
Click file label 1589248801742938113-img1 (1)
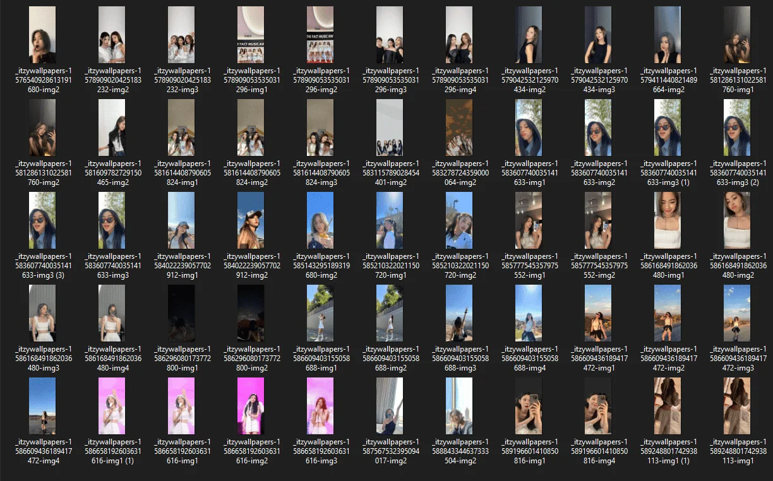[668, 452]
